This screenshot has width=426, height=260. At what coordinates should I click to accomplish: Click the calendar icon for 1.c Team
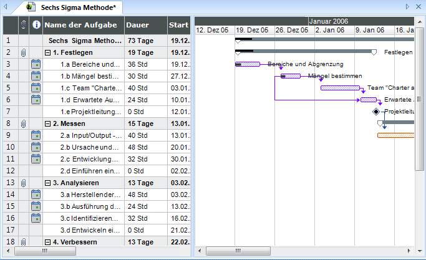point(36,88)
